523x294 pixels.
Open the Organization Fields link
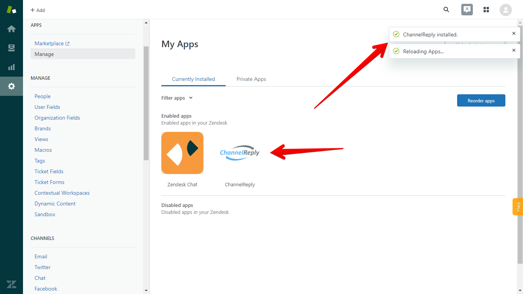tap(57, 118)
